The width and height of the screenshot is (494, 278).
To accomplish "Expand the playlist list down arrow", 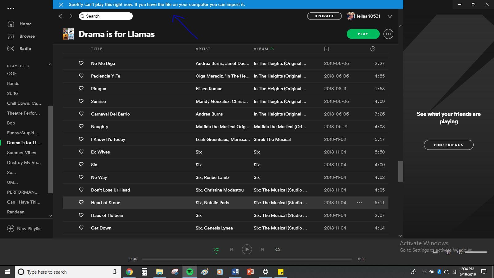I will tap(50, 216).
